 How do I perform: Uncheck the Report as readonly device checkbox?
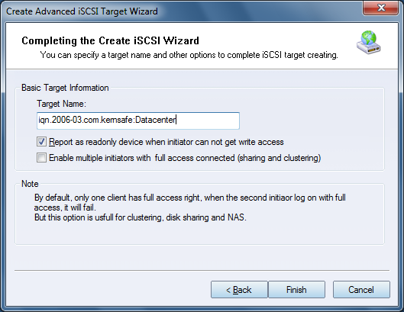[41, 142]
